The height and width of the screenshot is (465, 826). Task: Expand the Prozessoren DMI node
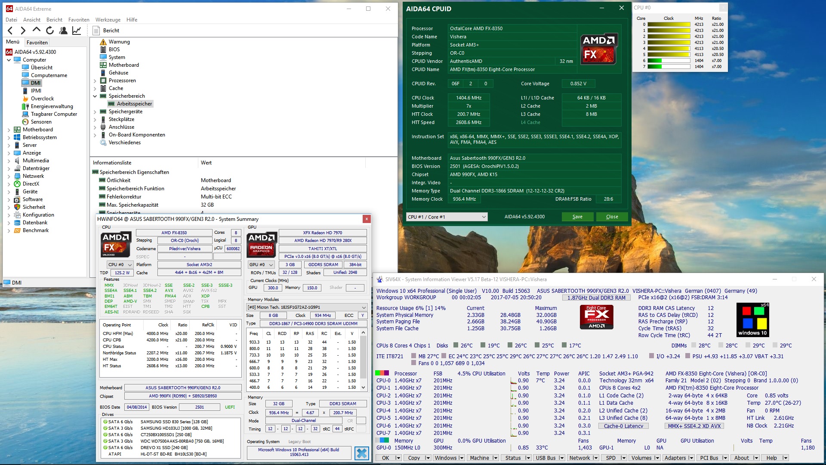coord(95,81)
